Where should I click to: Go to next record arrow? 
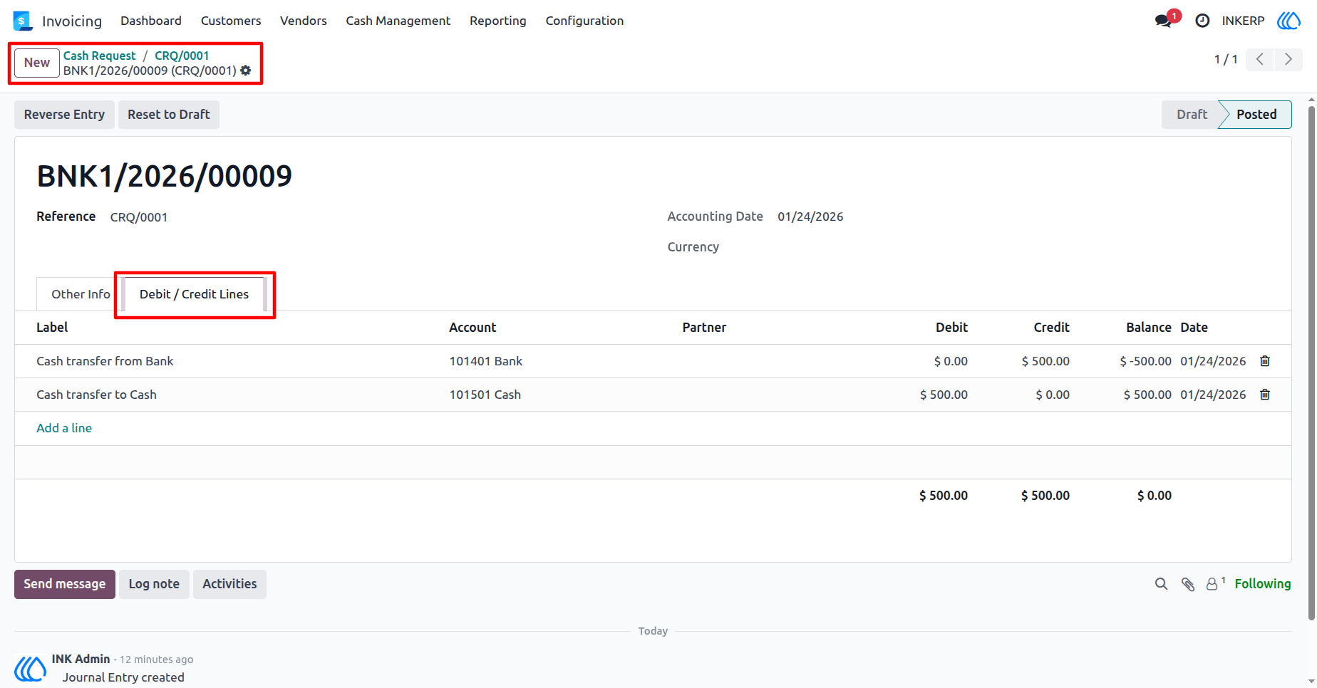click(x=1288, y=59)
